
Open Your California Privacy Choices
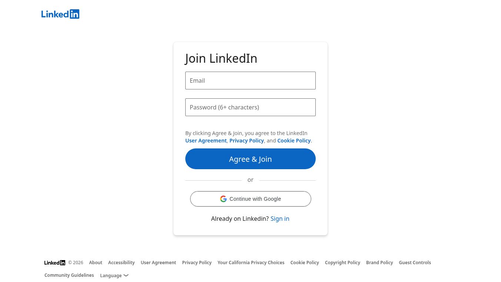(251, 263)
